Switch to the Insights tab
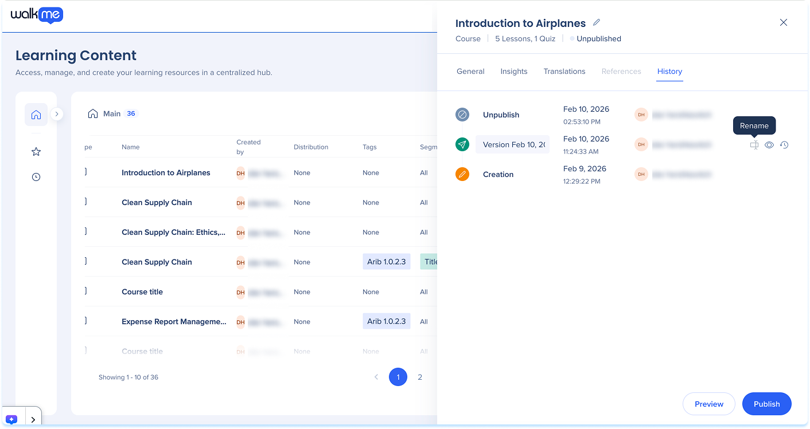 click(513, 72)
